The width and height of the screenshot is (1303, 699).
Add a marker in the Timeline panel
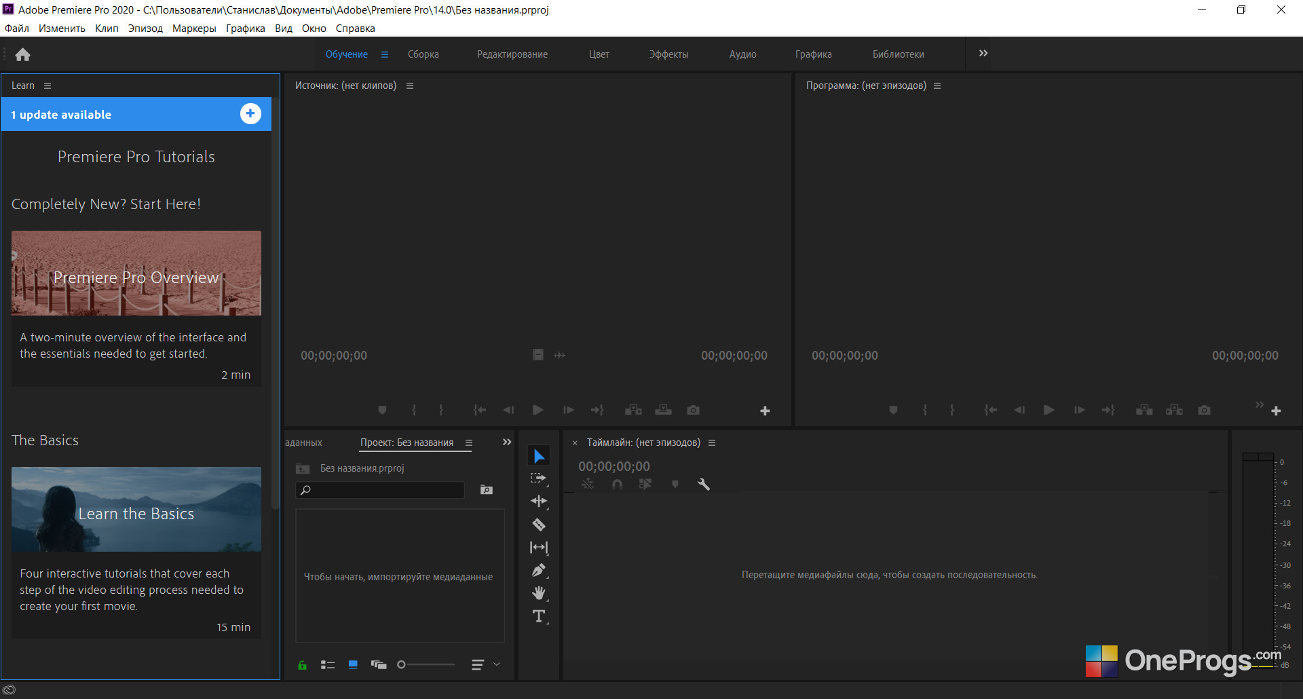point(675,484)
